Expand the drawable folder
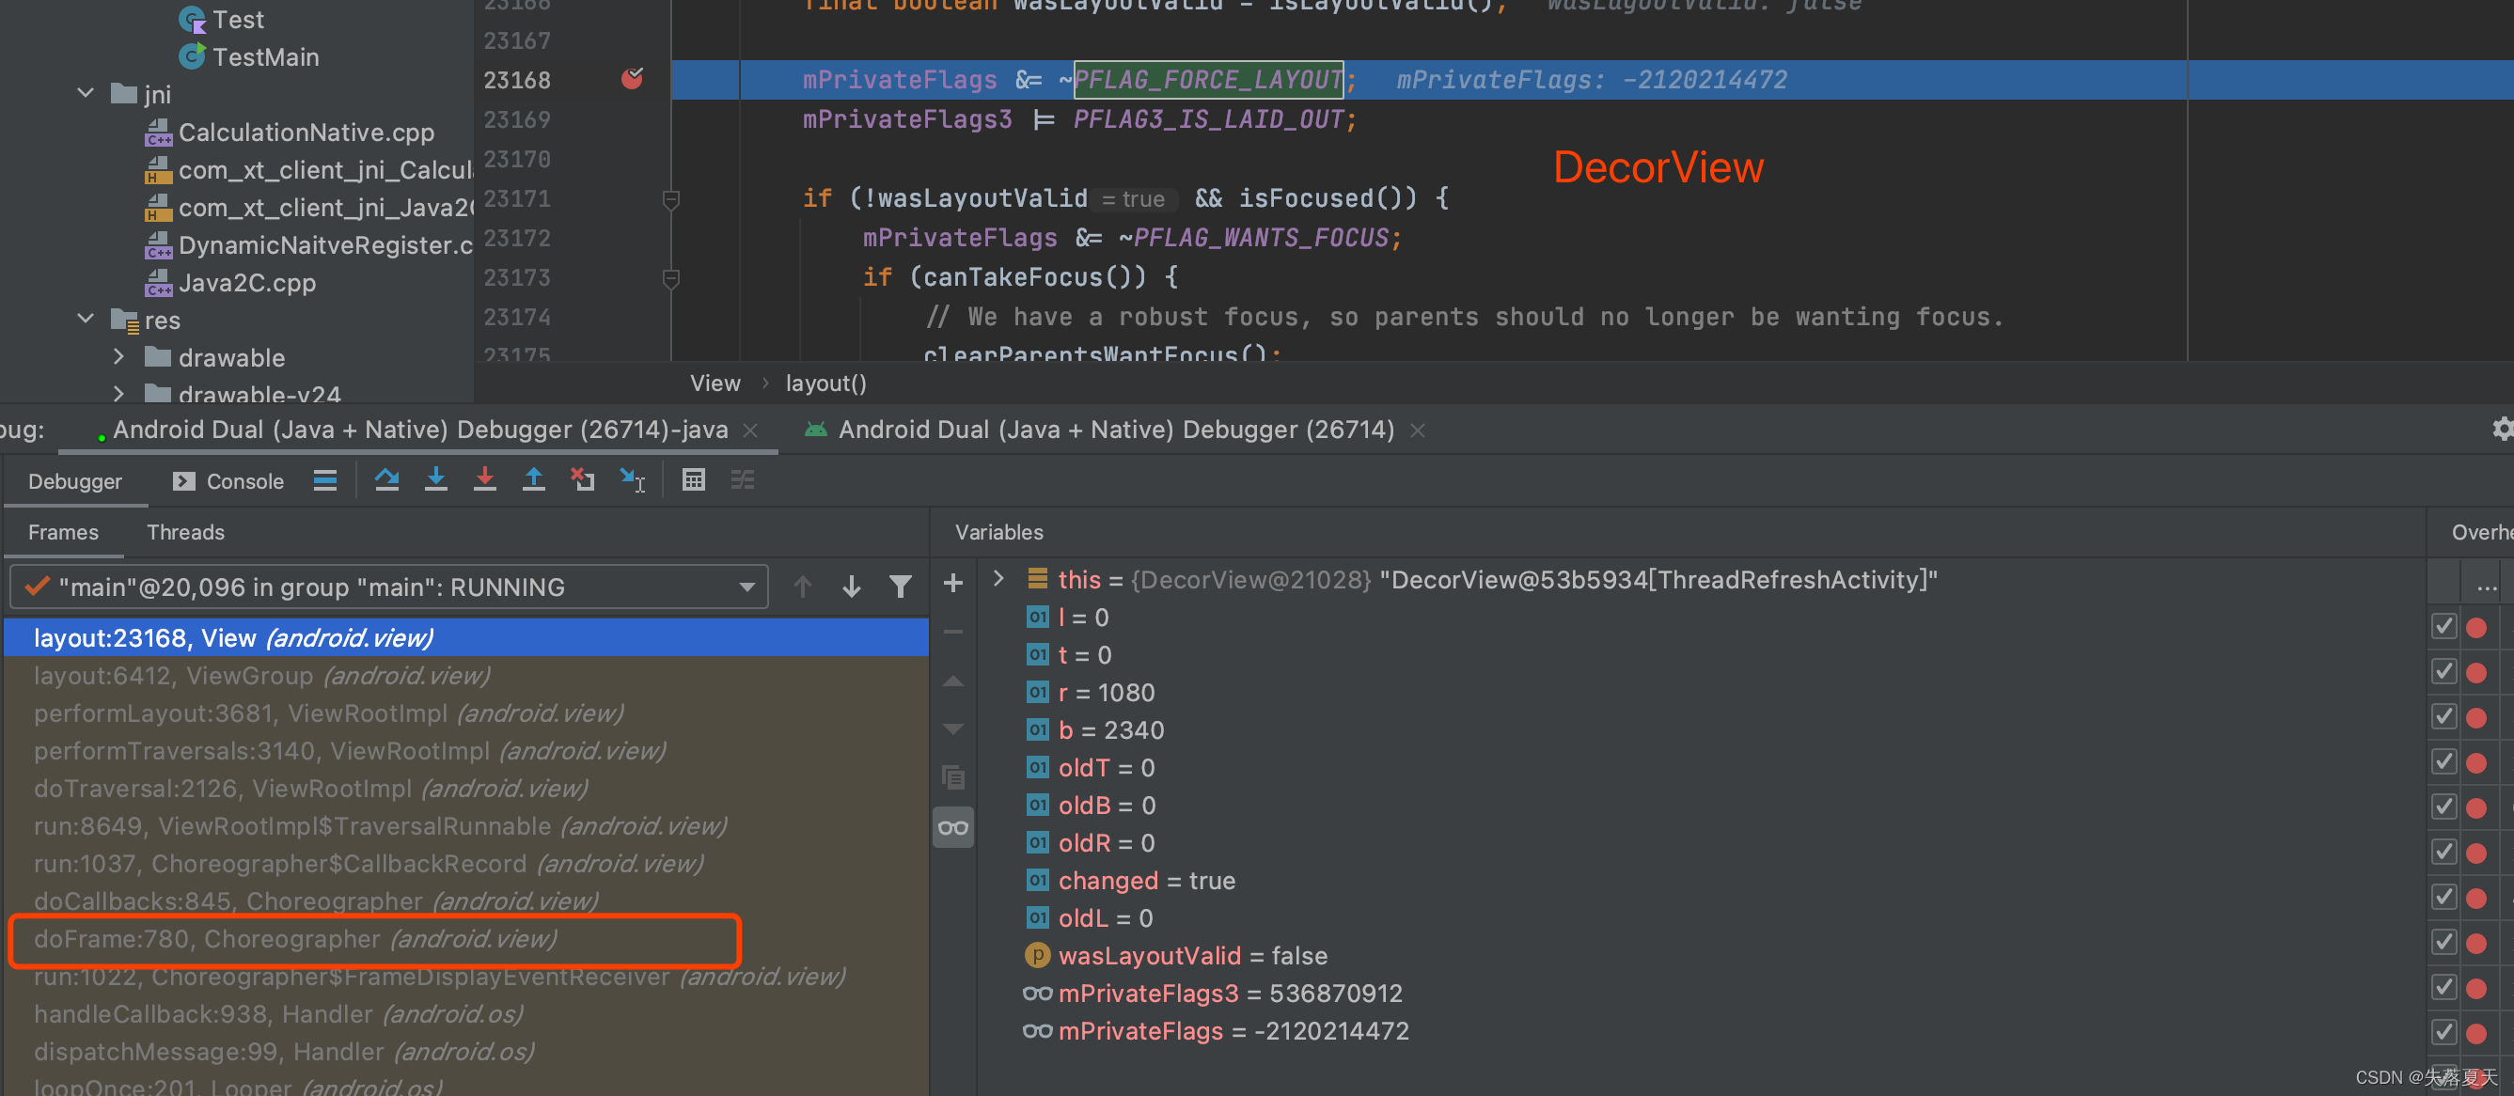The width and height of the screenshot is (2514, 1096). [118, 357]
